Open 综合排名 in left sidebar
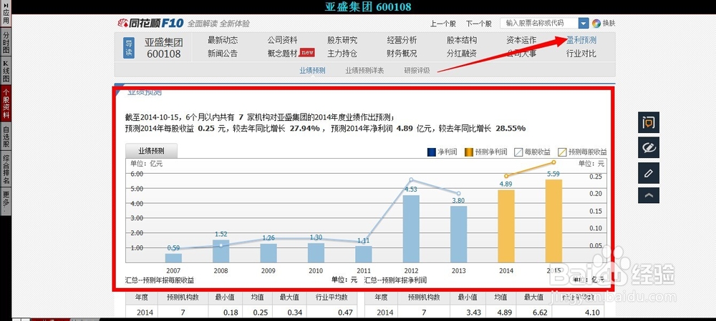 [x=6, y=169]
